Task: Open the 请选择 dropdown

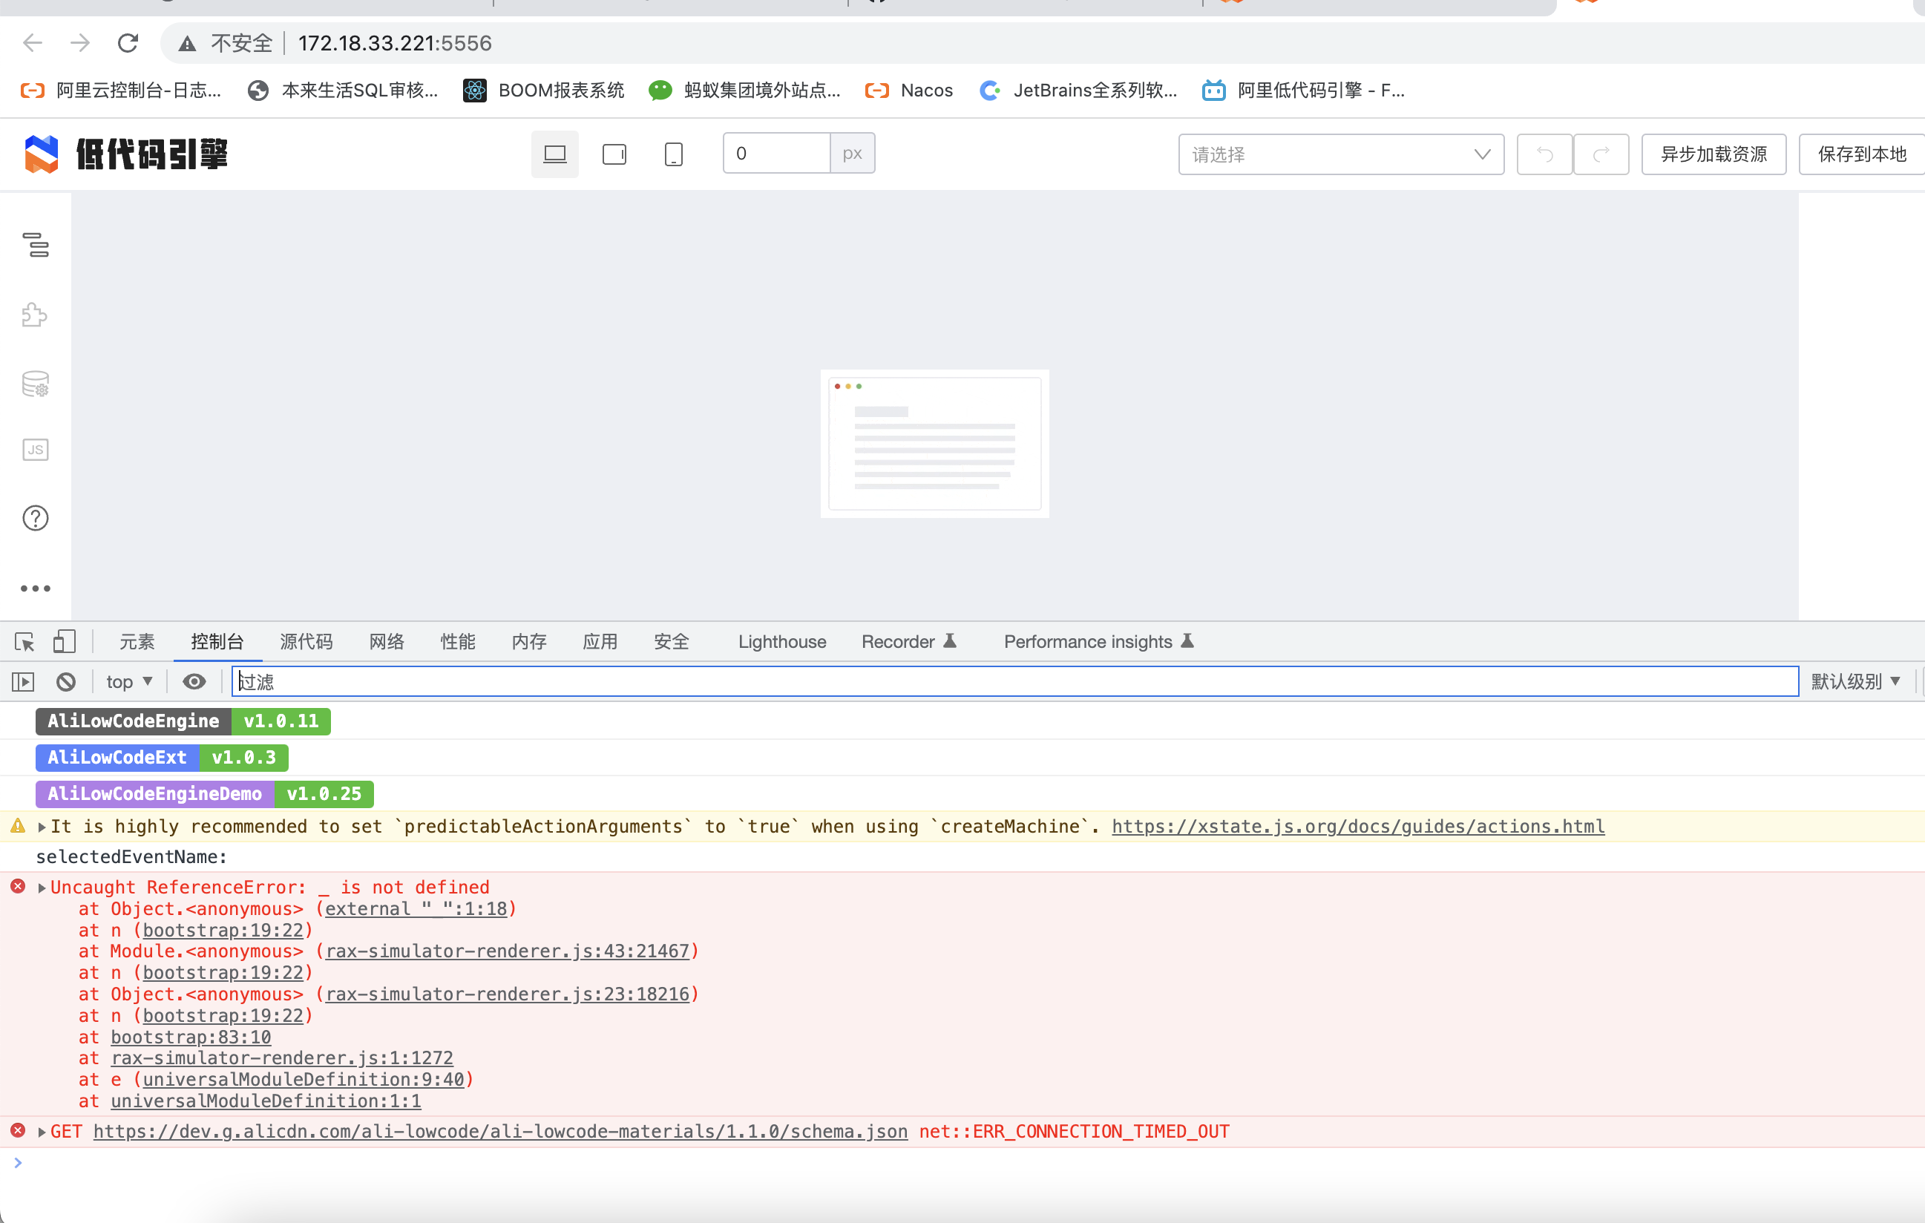Action: click(x=1341, y=154)
